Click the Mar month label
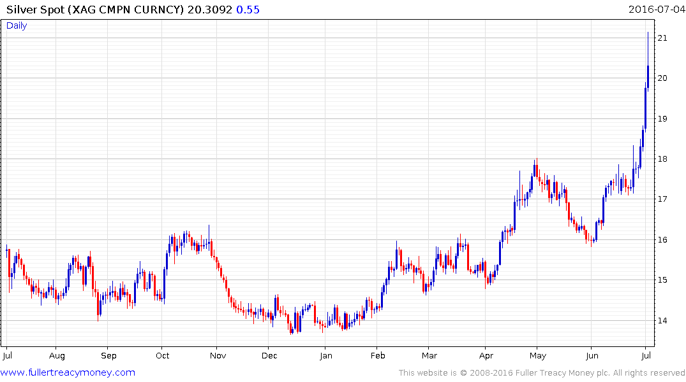 (x=429, y=356)
